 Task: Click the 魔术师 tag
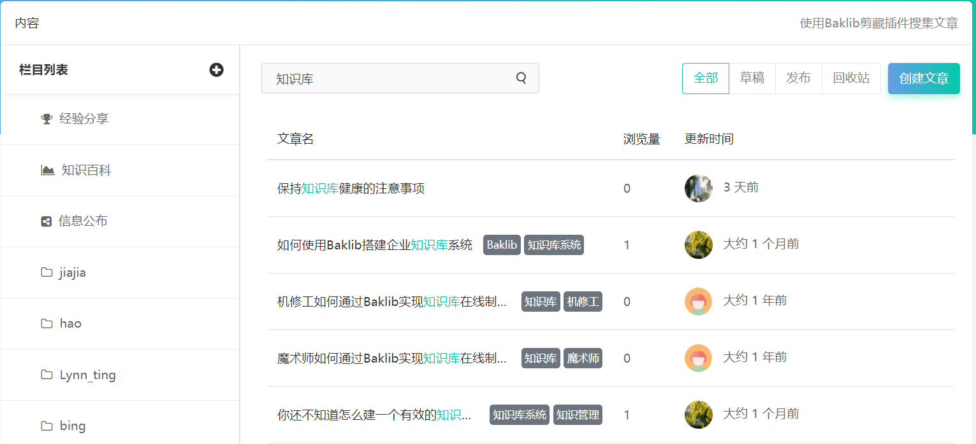click(583, 358)
